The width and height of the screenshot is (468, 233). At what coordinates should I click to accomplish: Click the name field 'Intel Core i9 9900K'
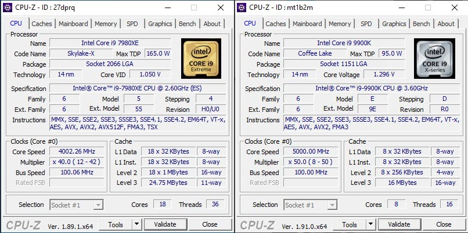click(344, 43)
